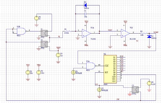Screen dimensions: 161x103
Task: Click the VREF net label
Action: click(58, 47)
